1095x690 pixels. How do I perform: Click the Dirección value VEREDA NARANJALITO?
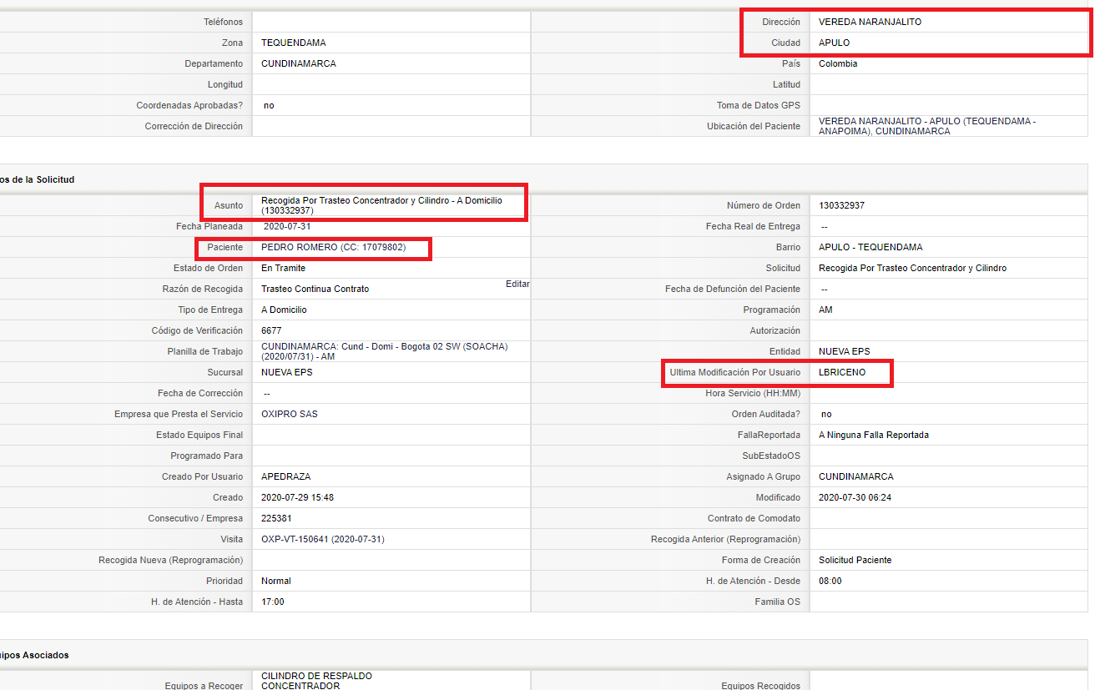pyautogui.click(x=870, y=22)
